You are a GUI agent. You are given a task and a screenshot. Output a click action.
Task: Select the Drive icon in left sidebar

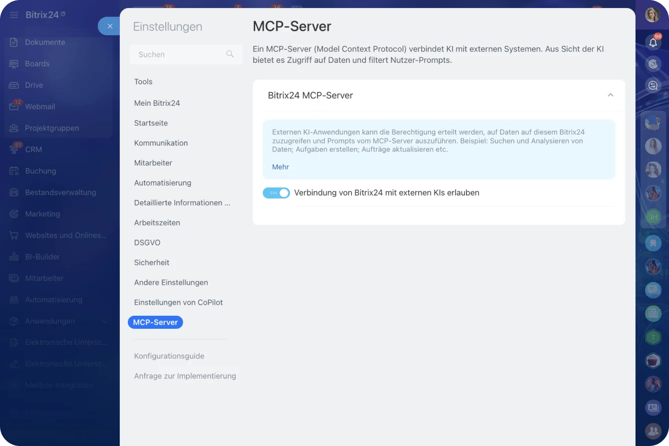(14, 85)
